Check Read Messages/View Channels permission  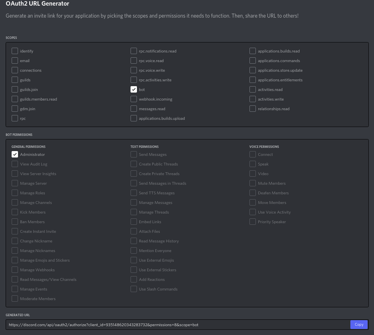(x=15, y=279)
